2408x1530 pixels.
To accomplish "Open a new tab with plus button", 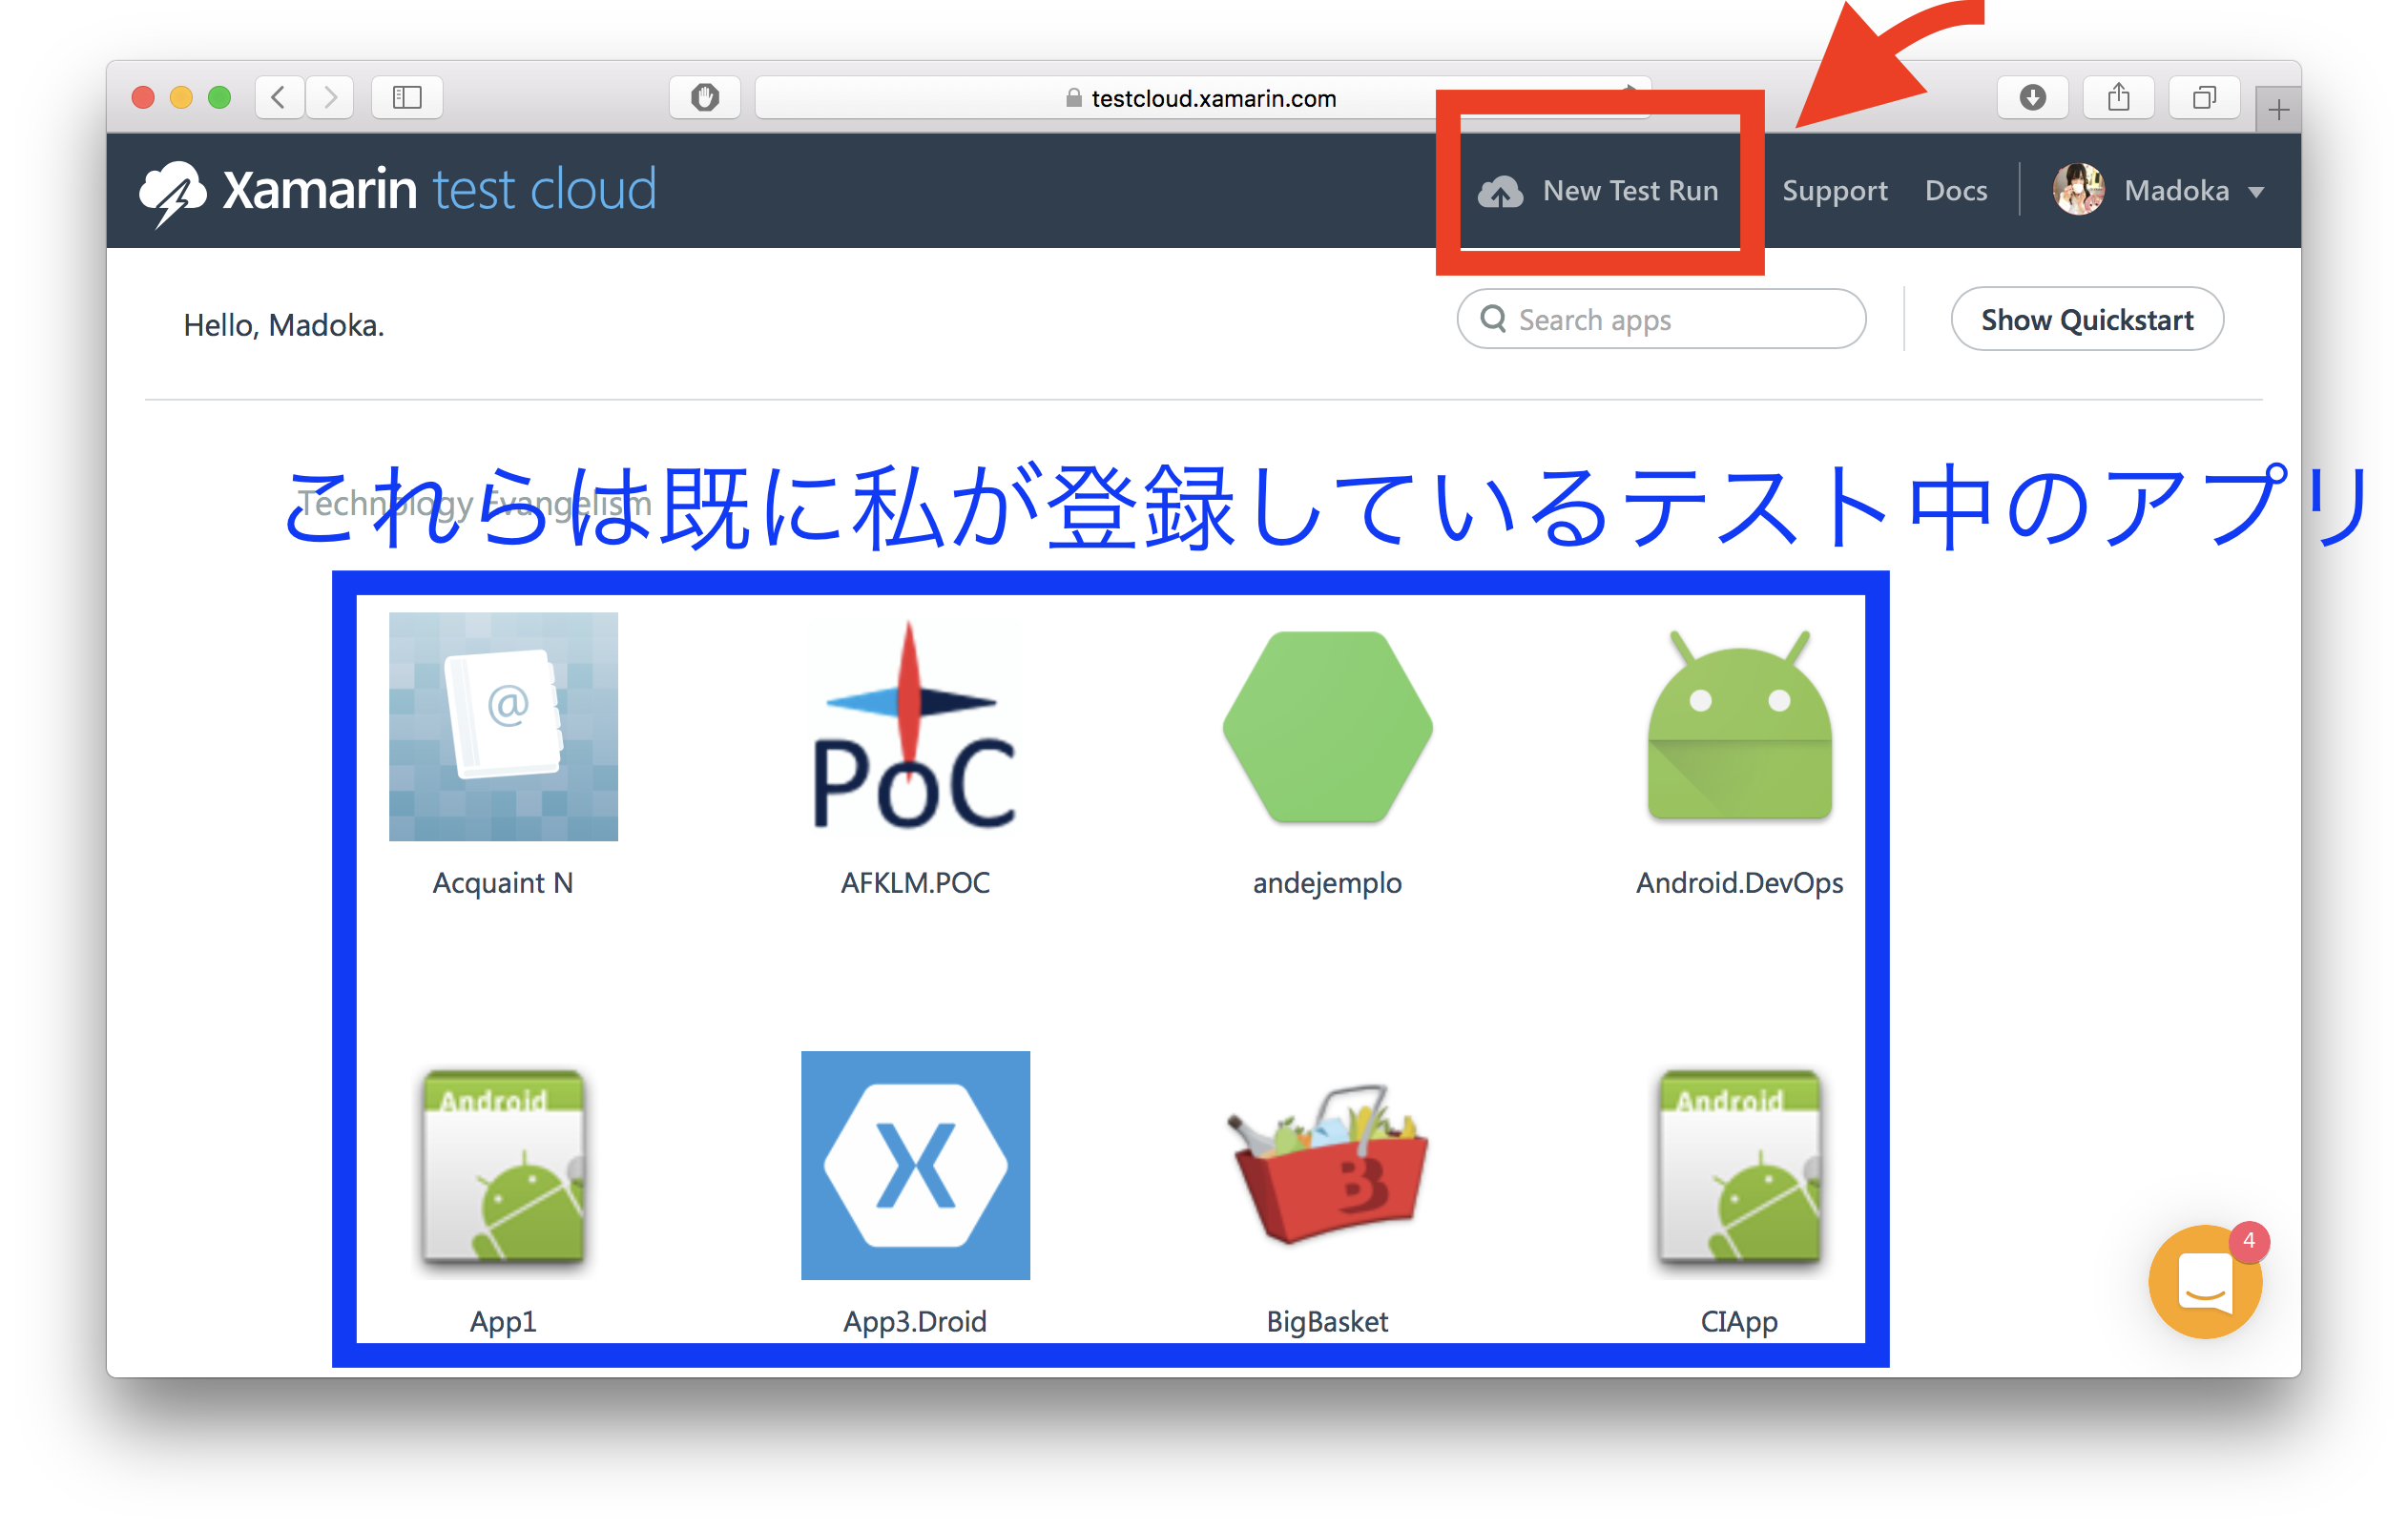I will pyautogui.click(x=2278, y=109).
